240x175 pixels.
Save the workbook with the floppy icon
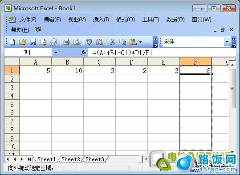pyautogui.click(x=33, y=42)
